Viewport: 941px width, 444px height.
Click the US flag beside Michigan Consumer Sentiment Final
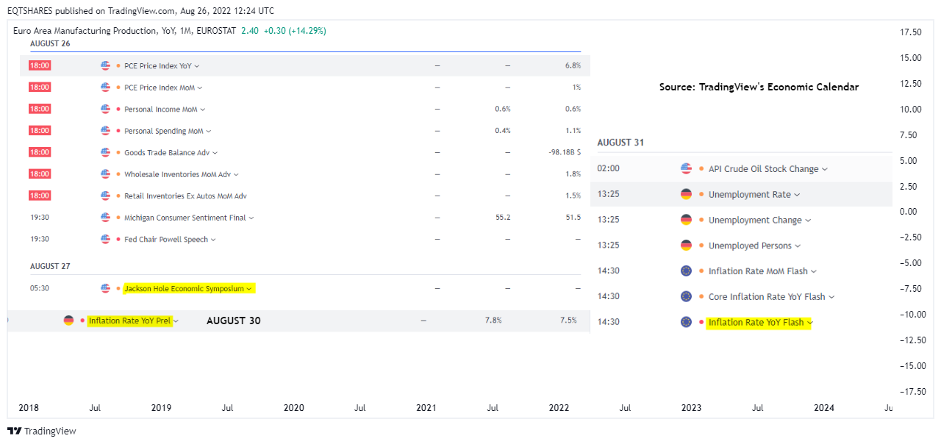[x=105, y=218]
